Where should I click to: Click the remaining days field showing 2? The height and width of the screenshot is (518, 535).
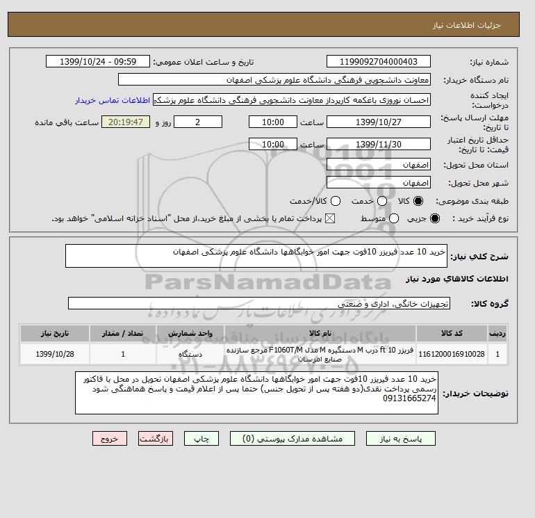[198, 122]
